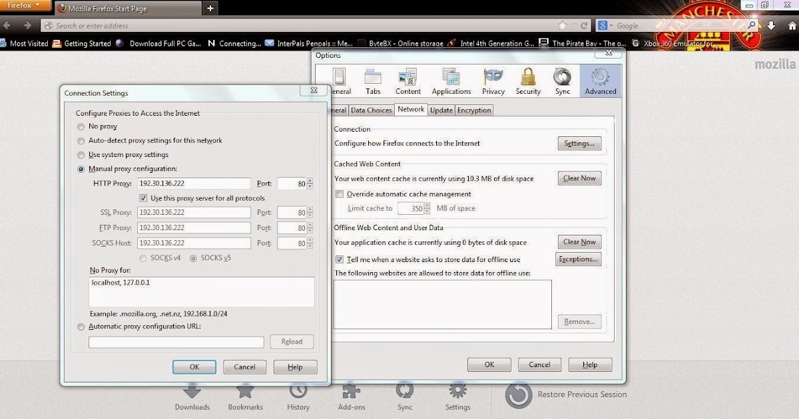The image size is (799, 419).
Task: Click inside the HTTP Proxy address field
Action: [194, 184]
